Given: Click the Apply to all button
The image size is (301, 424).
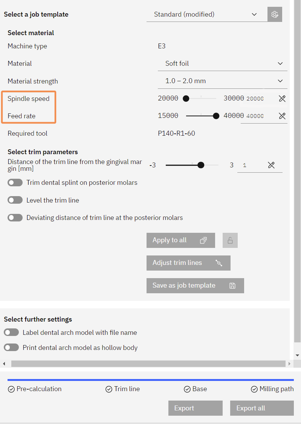Looking at the screenshot, I should click(x=181, y=240).
